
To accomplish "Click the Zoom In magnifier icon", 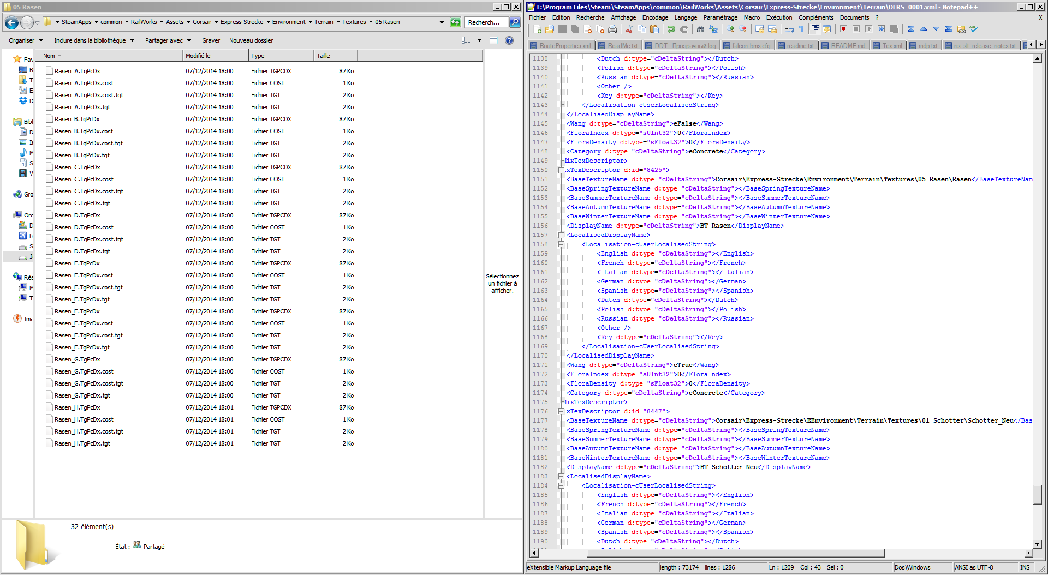I will [x=730, y=29].
